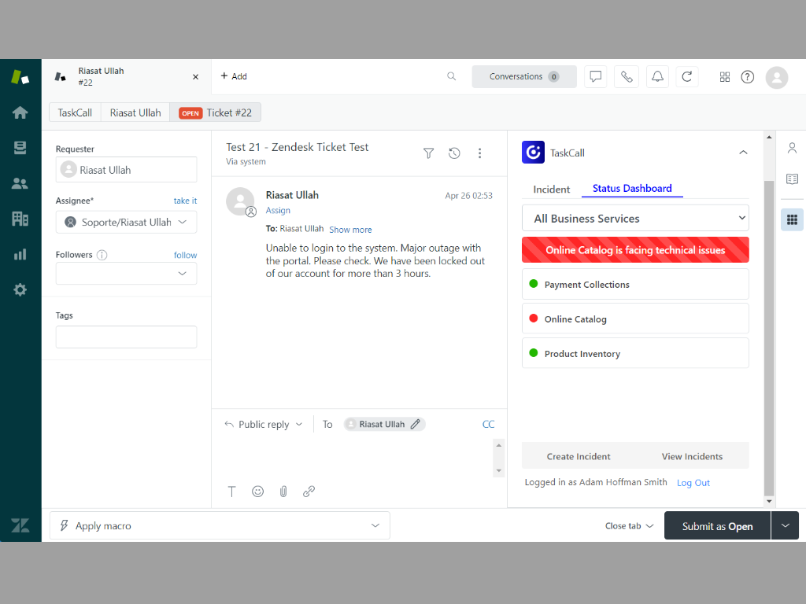Open the Customers icon in the sidebar
The width and height of the screenshot is (806, 604).
coord(20,183)
